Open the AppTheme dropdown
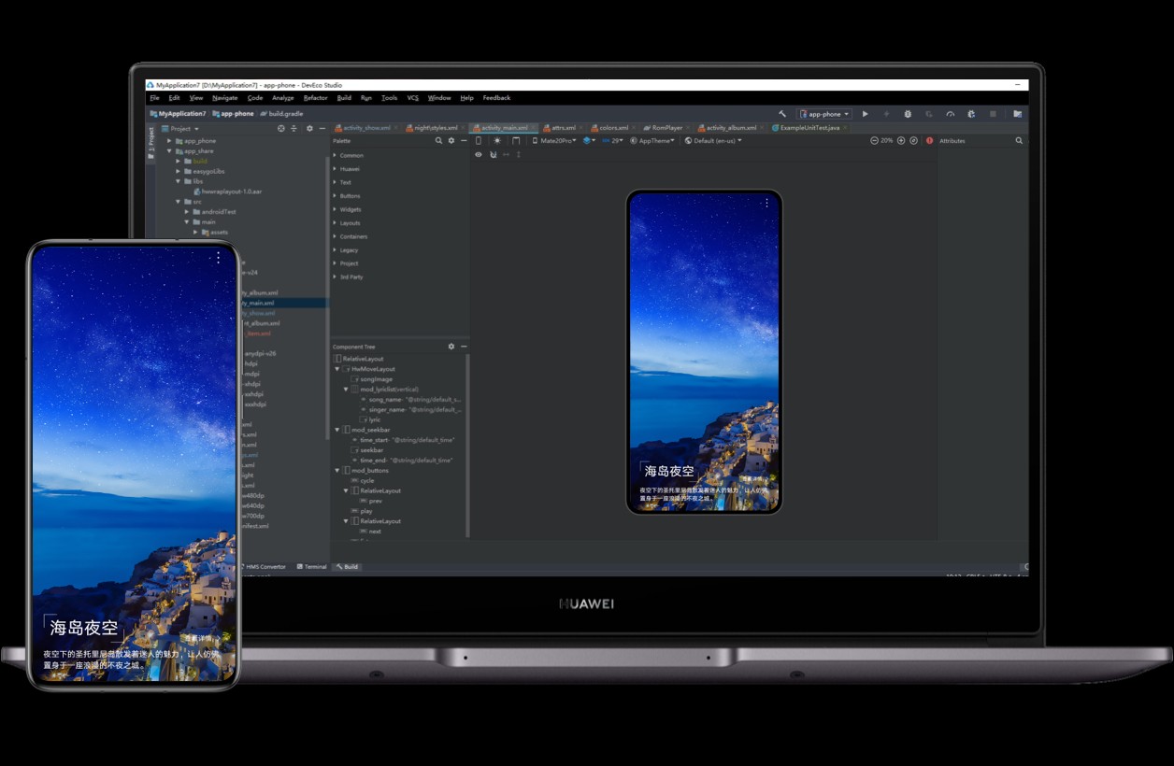The height and width of the screenshot is (766, 1174). (652, 141)
